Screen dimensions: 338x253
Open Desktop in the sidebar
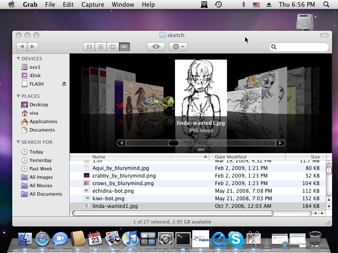point(35,105)
